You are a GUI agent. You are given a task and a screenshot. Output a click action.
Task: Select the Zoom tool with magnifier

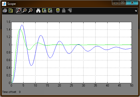coord(19,10)
